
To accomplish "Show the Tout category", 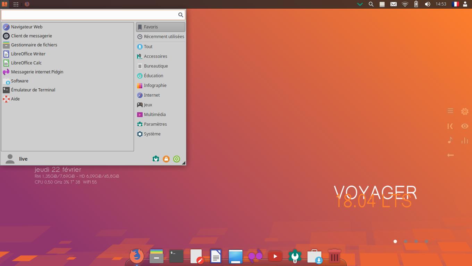I will point(161,46).
